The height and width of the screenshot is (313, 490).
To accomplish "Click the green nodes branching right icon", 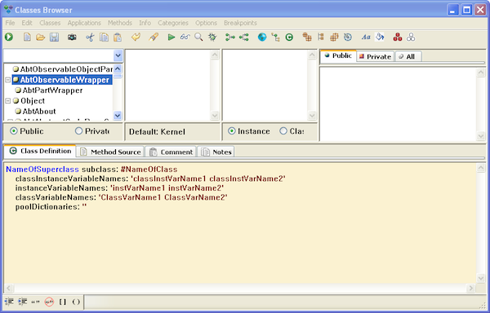I will pos(230,37).
